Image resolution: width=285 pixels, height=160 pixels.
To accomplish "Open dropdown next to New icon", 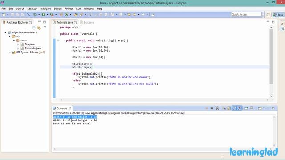I will (8, 15).
